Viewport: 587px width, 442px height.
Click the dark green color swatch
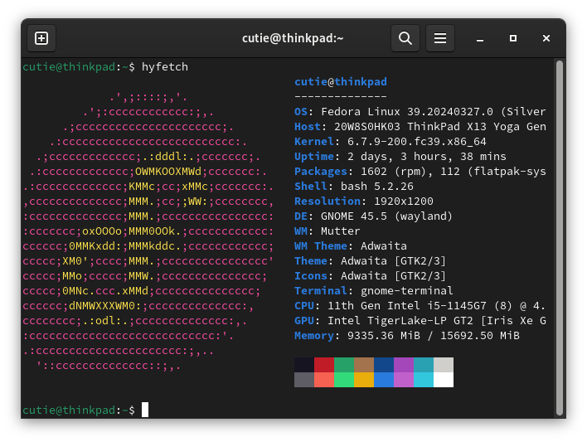[x=344, y=365]
